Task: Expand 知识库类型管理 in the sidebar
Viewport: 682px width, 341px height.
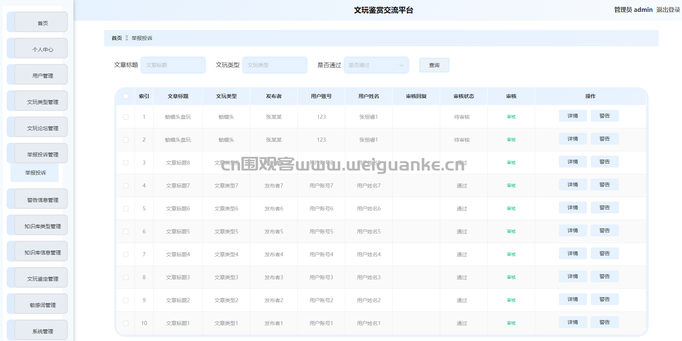Action: (x=42, y=226)
